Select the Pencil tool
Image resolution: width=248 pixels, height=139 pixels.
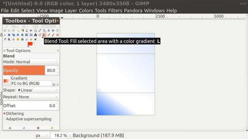coord(49,35)
